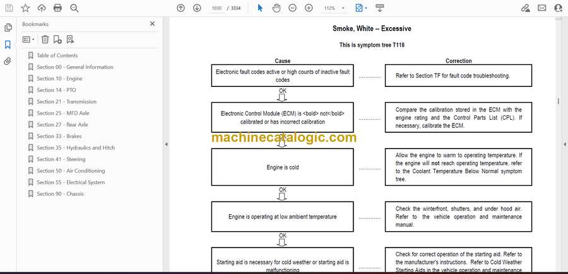
Task: Collapse left navigation pane arrow
Action: (166, 144)
